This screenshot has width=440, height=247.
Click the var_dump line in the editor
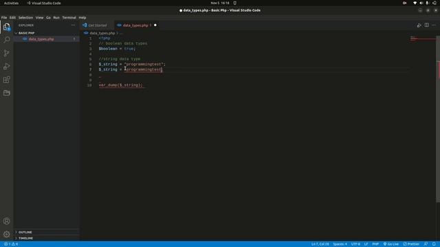[x=121, y=85]
